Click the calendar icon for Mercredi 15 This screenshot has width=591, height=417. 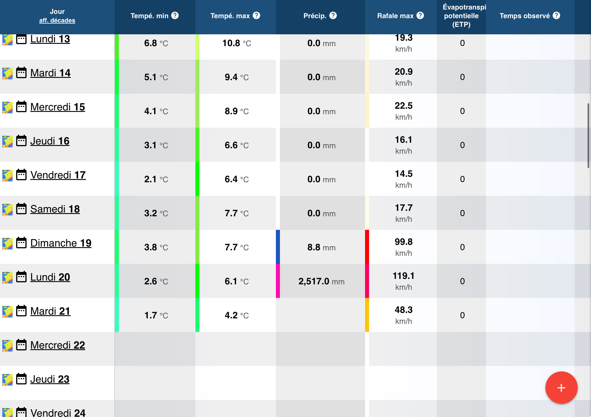click(21, 107)
